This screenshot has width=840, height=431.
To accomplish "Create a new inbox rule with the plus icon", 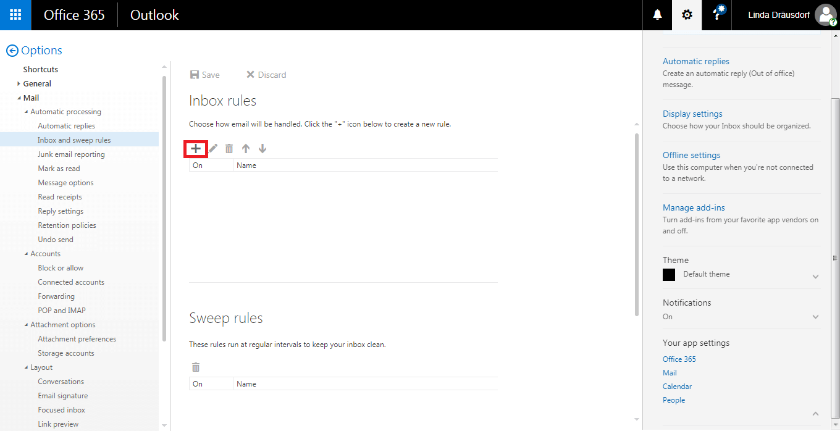I will point(195,148).
